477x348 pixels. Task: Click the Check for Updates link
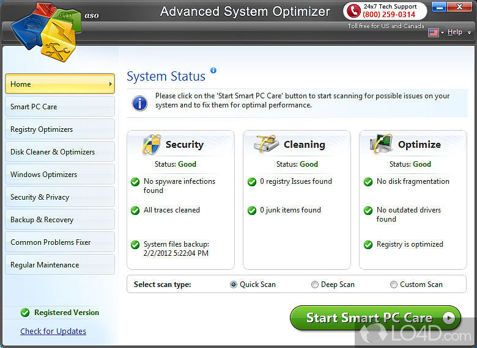(53, 331)
